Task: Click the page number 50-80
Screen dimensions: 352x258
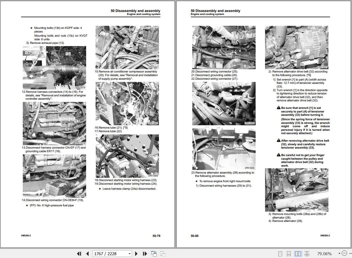Action: click(x=195, y=236)
